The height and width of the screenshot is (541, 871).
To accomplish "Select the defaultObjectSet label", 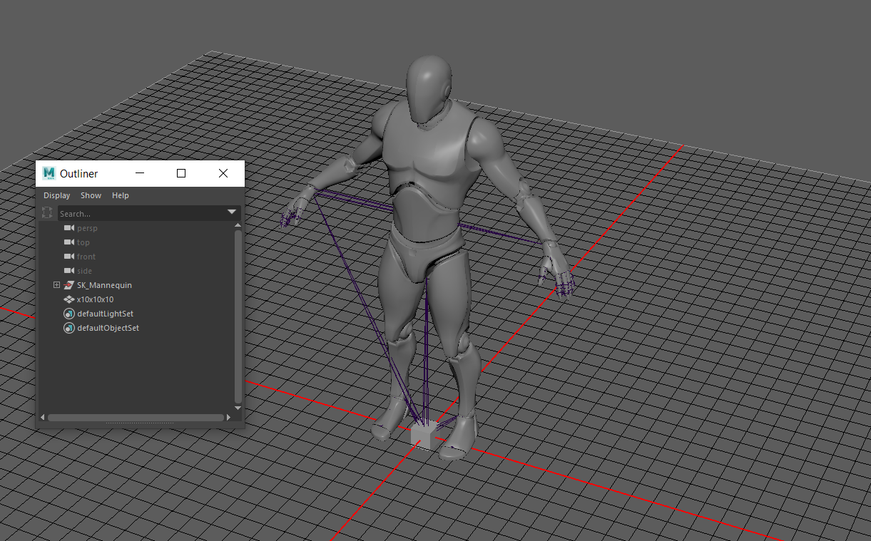I will click(108, 328).
